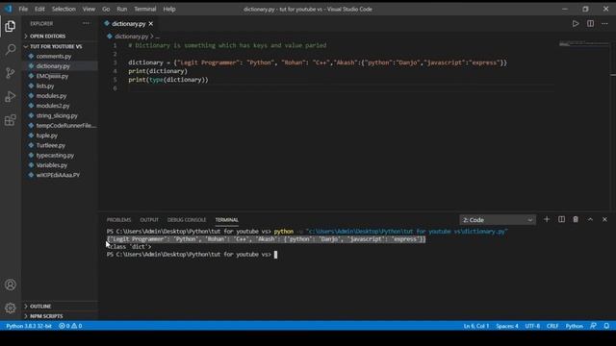
Task: Open modules.py in the explorer
Action: [x=51, y=96]
